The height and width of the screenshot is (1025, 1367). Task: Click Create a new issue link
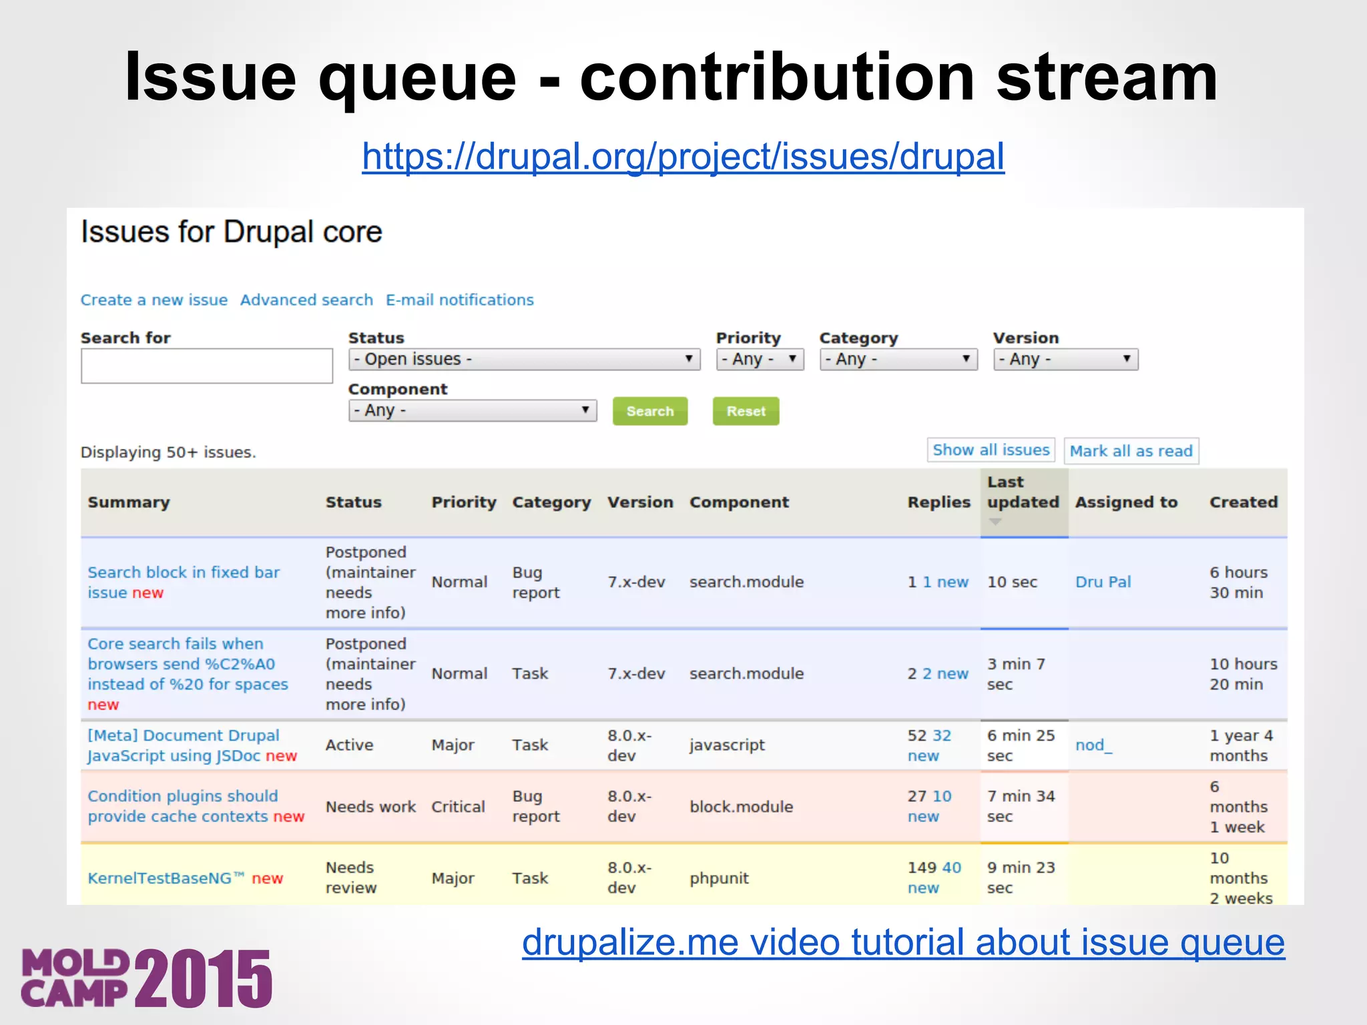154,300
